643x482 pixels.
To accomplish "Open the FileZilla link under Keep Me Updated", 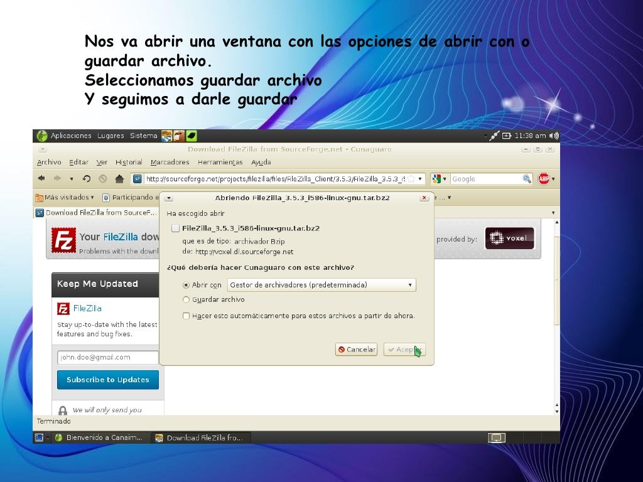I will click(87, 308).
